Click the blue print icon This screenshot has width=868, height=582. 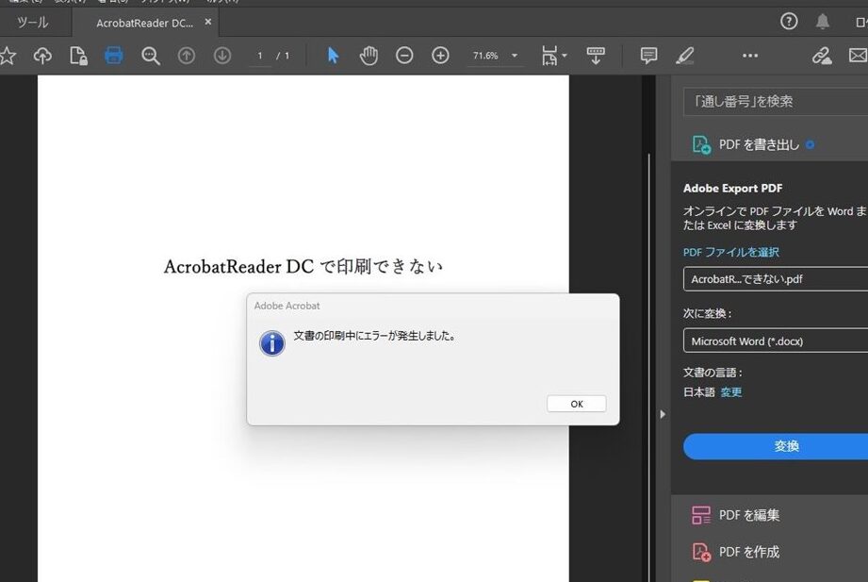point(114,56)
